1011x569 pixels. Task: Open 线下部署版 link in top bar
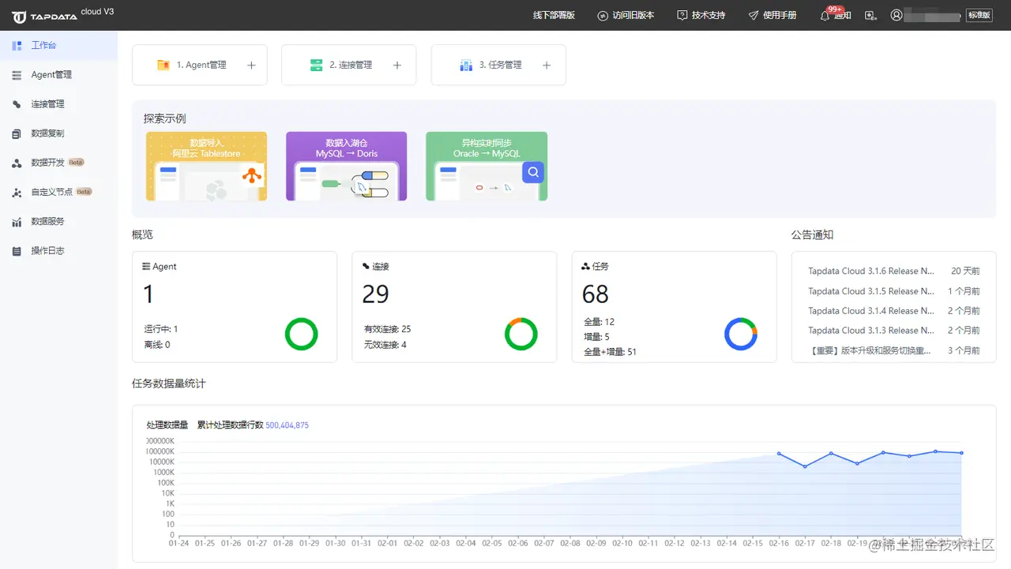[x=554, y=15]
